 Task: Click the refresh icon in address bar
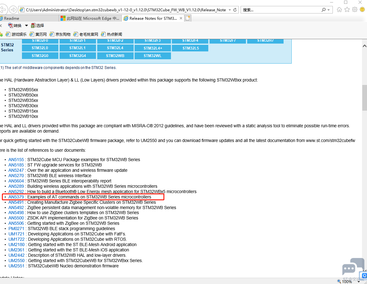point(235,10)
